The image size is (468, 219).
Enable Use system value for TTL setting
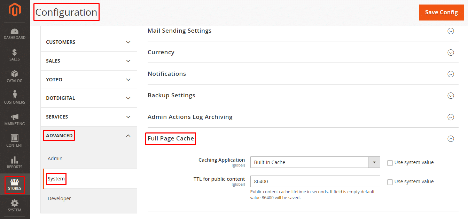coord(390,181)
